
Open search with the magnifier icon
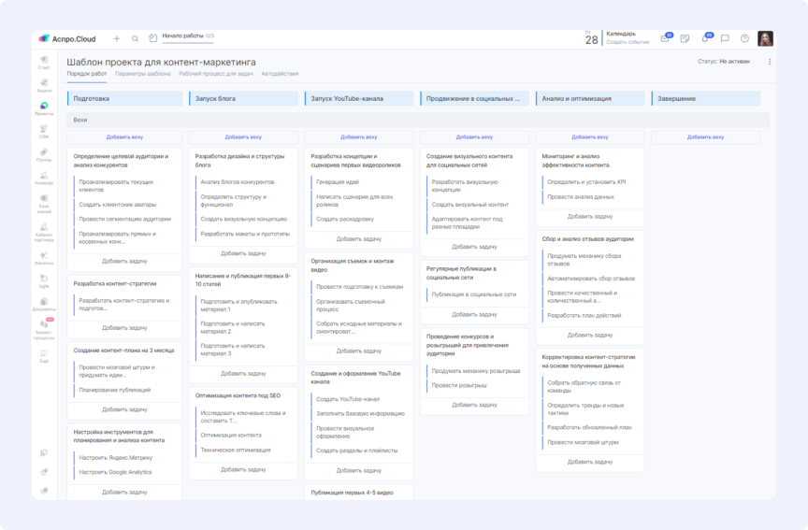(135, 38)
